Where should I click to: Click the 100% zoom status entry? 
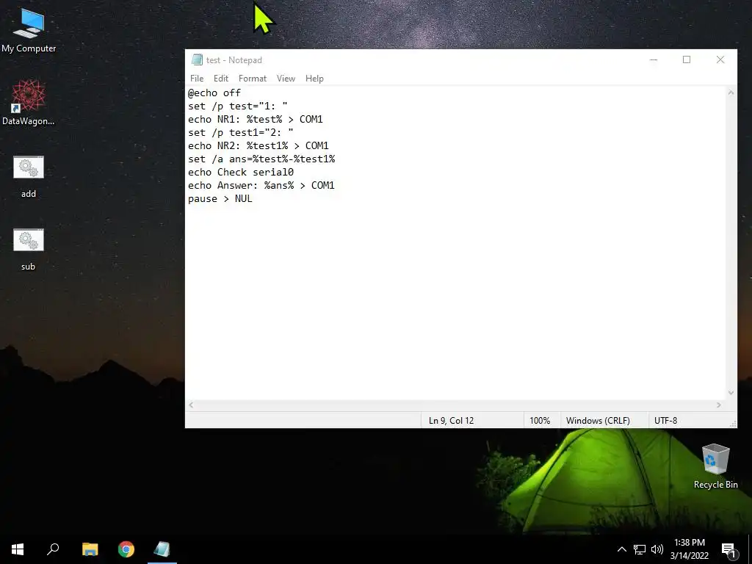click(x=540, y=421)
